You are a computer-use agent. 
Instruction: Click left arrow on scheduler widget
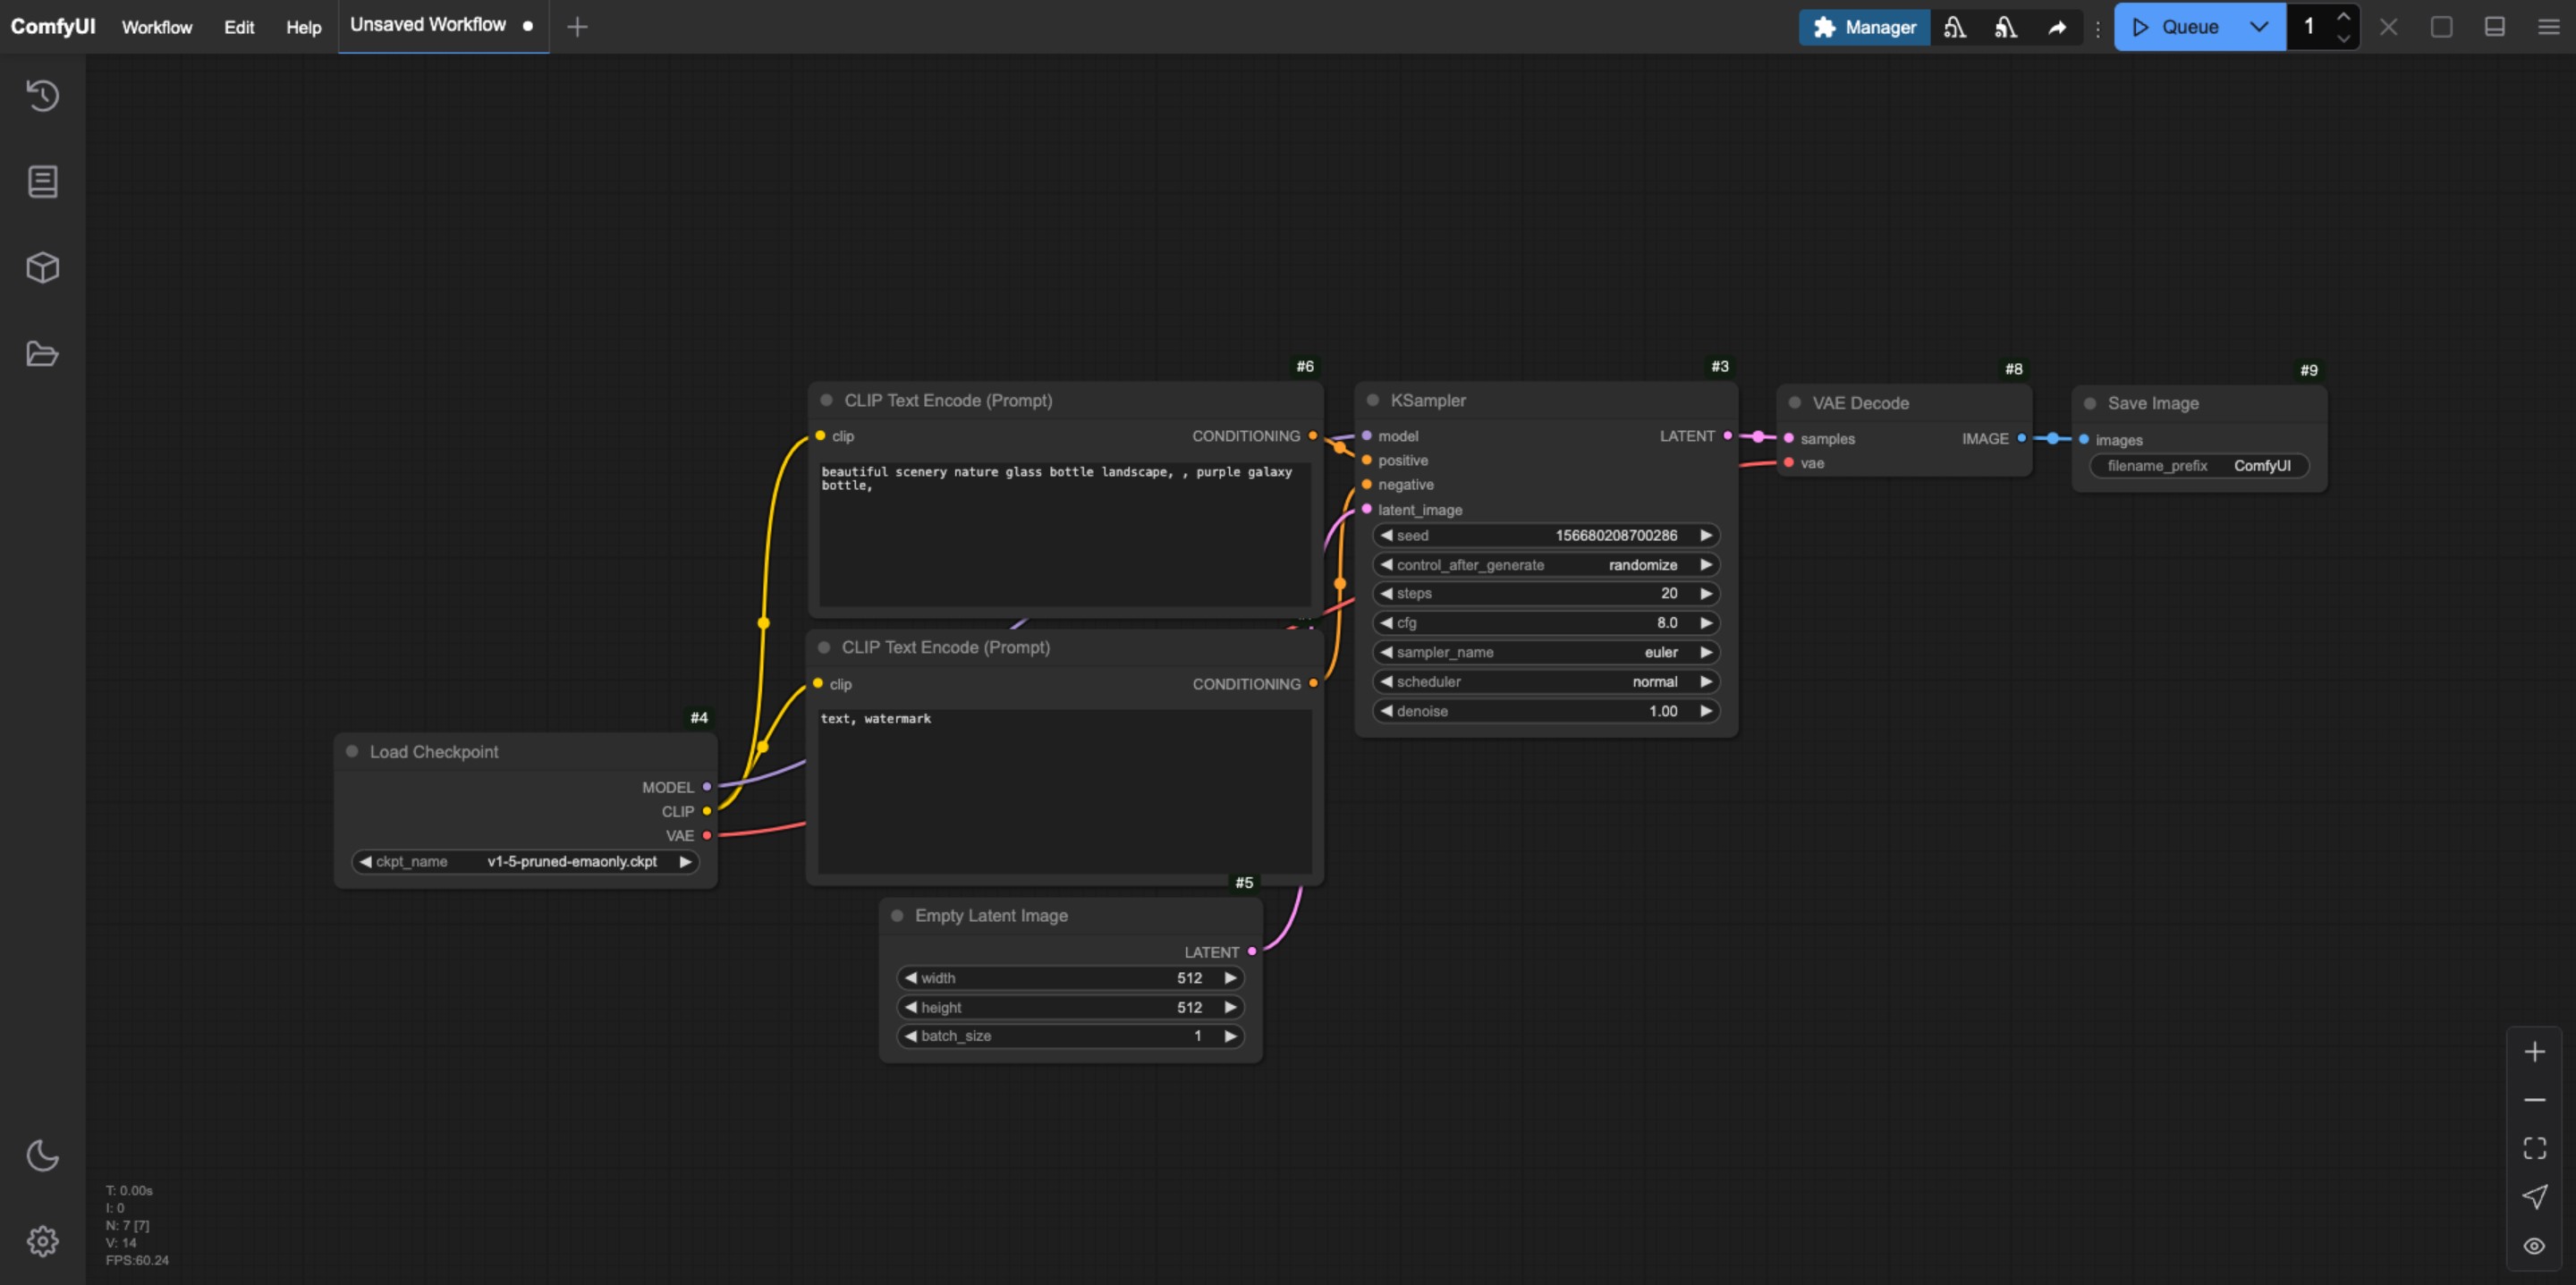(1386, 681)
